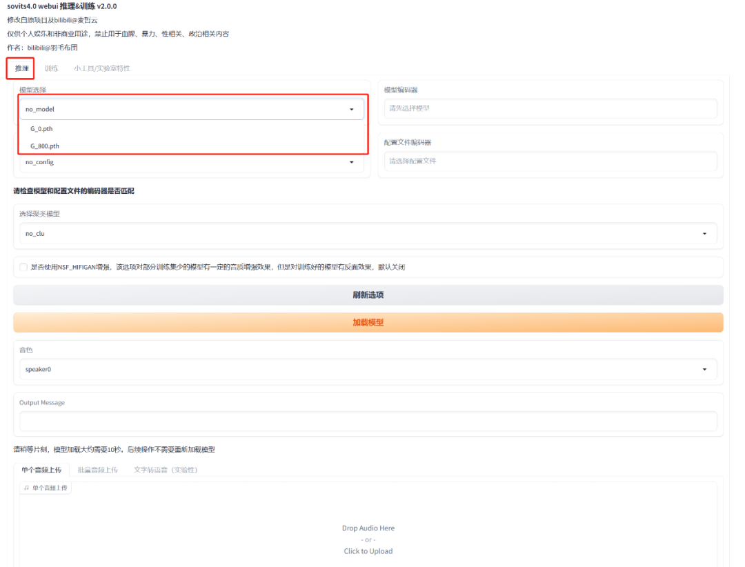Open the no_clu cluster model dropdown
The width and height of the screenshot is (745, 567).
[368, 233]
